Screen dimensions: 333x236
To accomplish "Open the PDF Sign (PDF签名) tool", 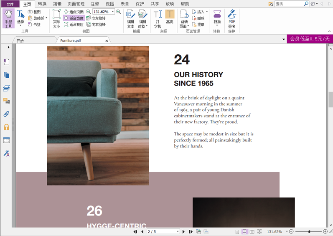I will (231, 19).
